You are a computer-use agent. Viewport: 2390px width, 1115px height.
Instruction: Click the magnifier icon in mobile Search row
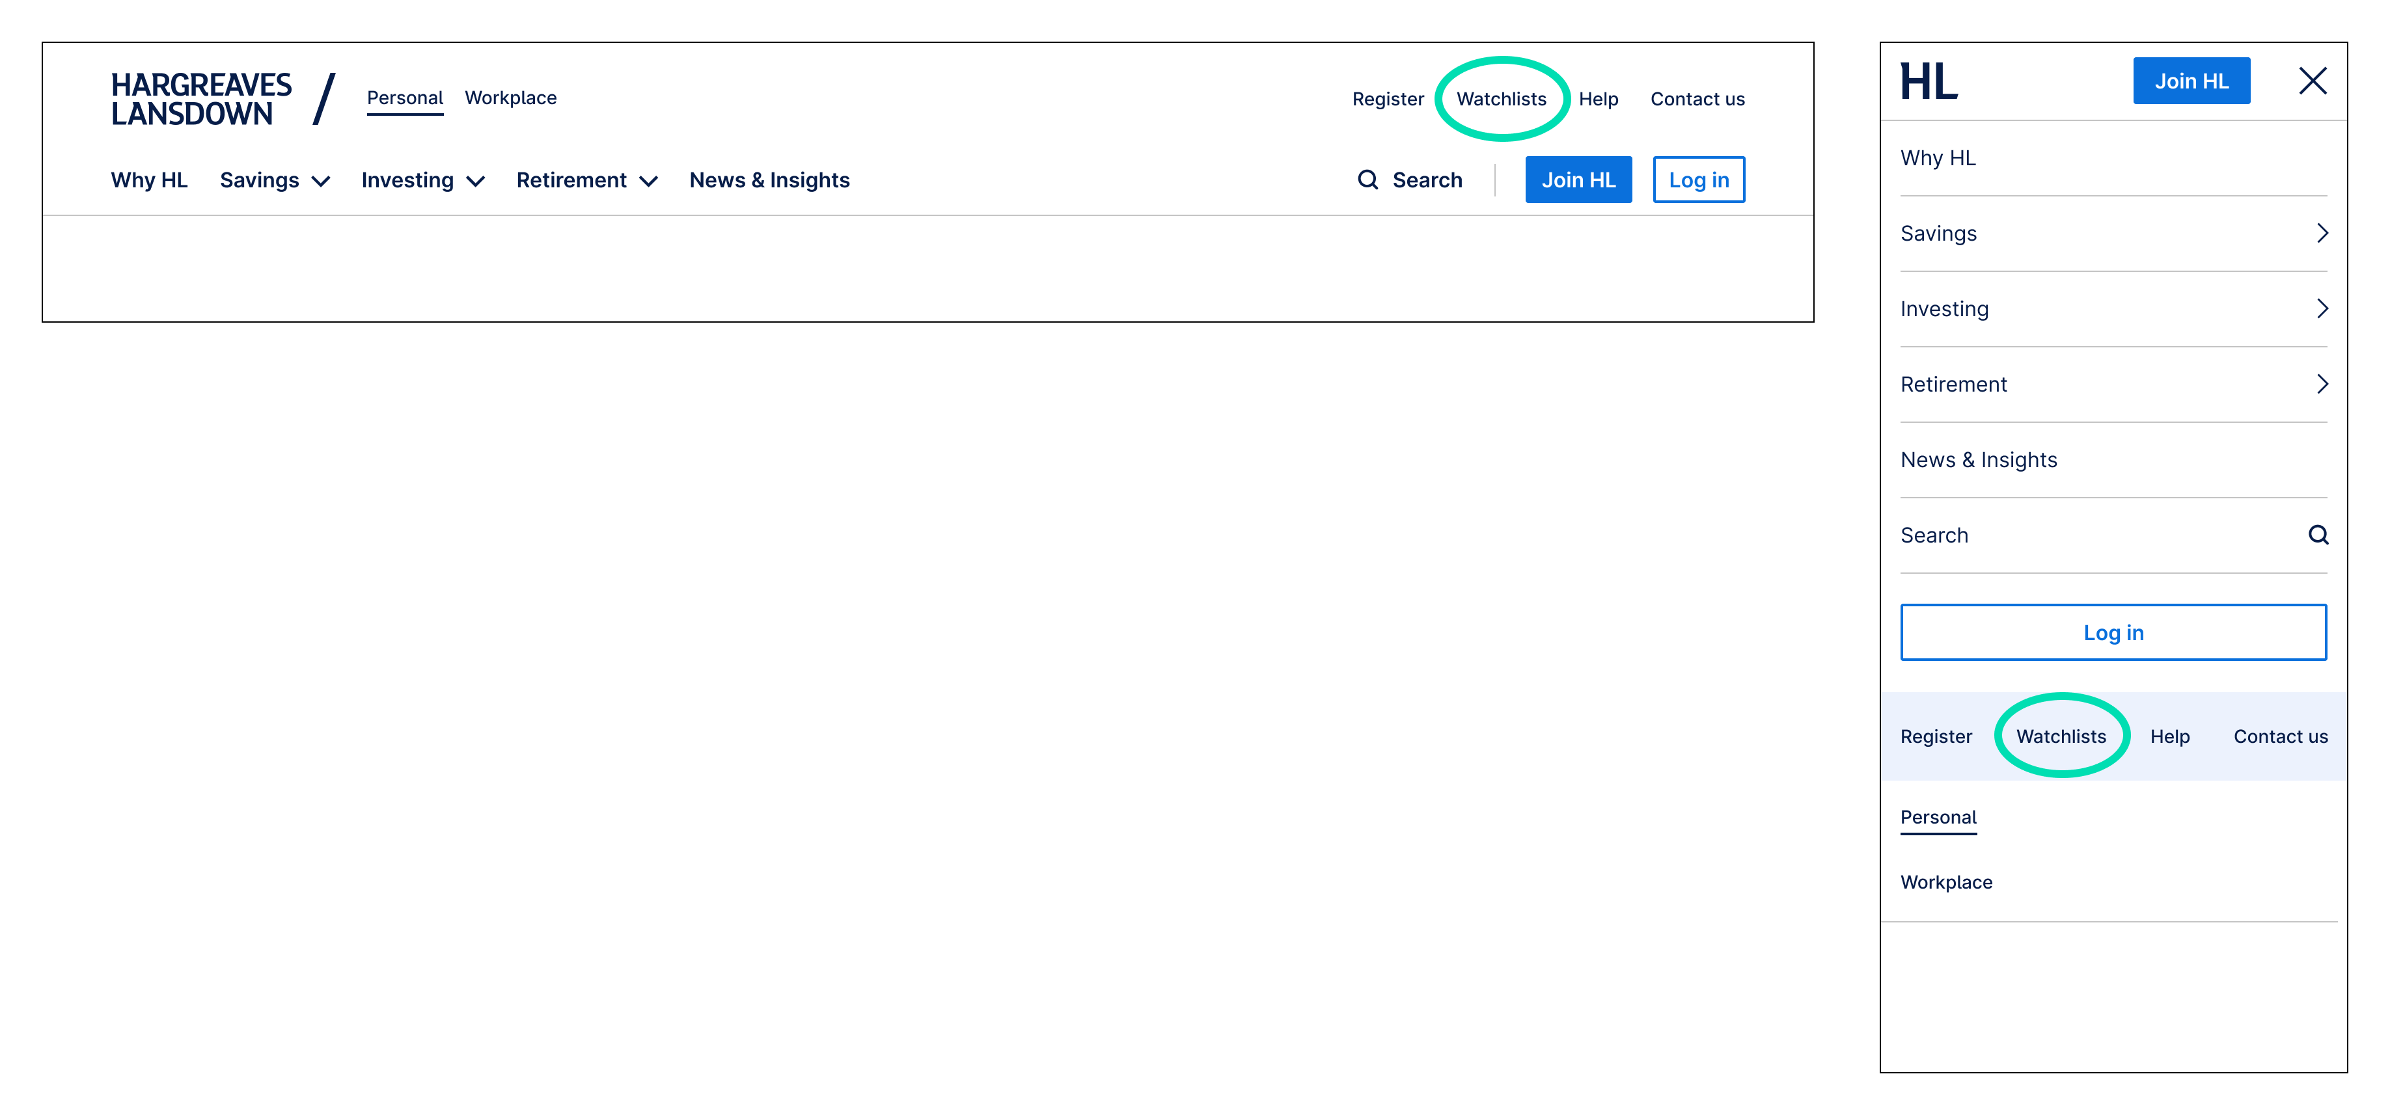click(2318, 535)
